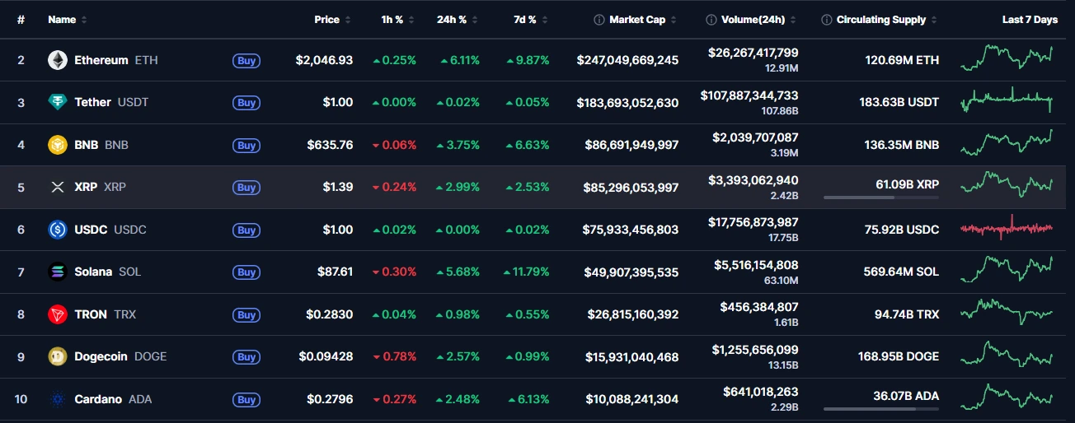Viewport: 1075px width, 423px height.
Task: Click the XRP coin logo icon
Action: tap(58, 188)
